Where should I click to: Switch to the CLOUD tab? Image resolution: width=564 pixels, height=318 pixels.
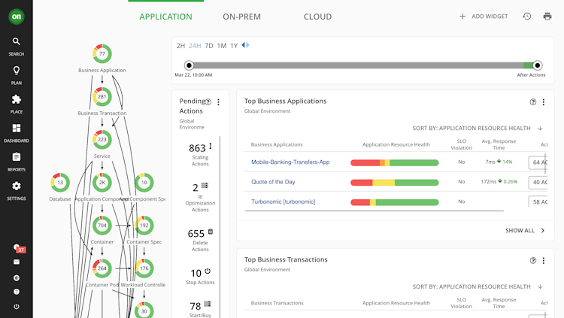point(317,17)
